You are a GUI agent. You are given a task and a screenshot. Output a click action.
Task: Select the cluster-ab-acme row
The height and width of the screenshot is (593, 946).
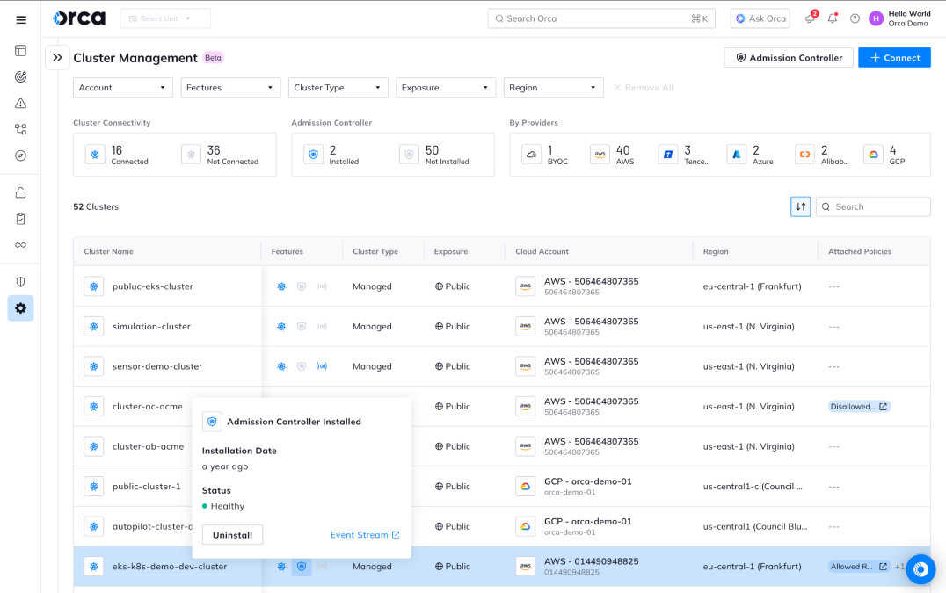coord(501,446)
